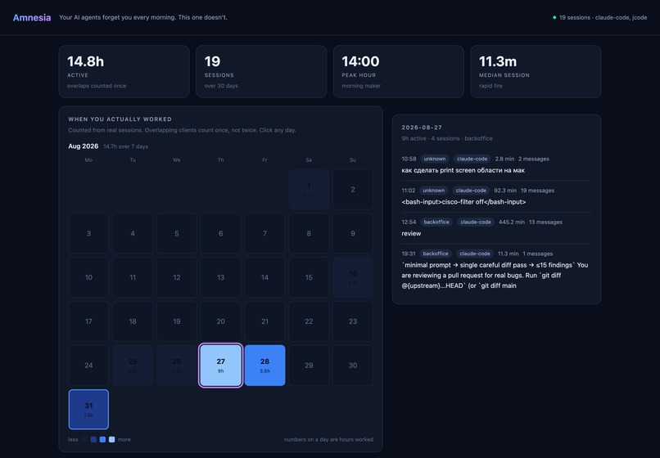Open the cisco-filter off bash-input session
The width and height of the screenshot is (660, 458).
[x=463, y=202]
